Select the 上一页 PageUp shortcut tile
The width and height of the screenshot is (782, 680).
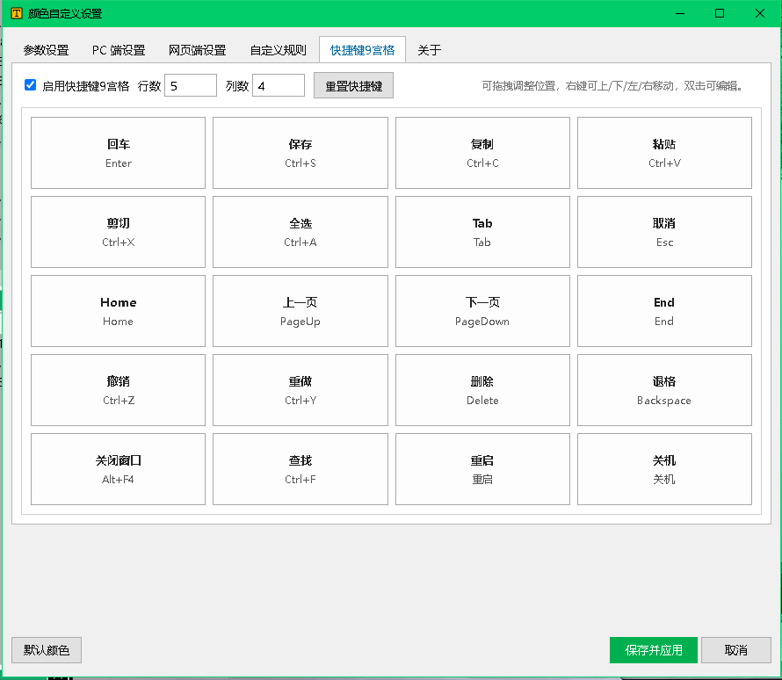pos(300,311)
